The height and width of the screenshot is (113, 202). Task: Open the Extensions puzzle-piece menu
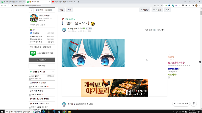click(186, 6)
